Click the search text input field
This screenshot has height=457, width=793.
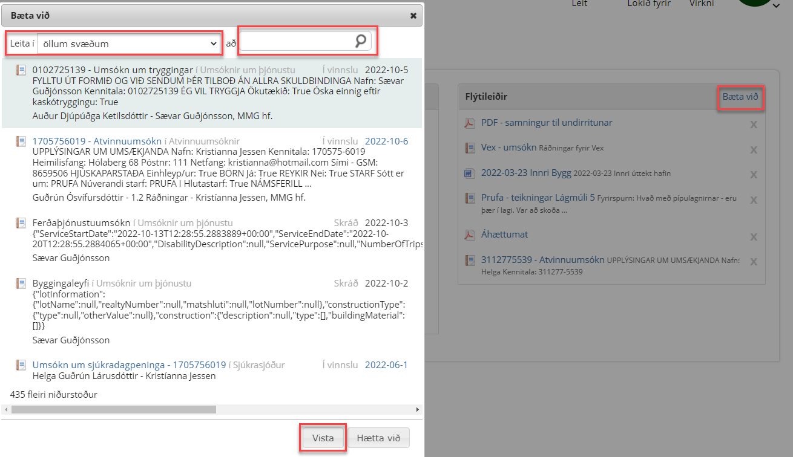[297, 41]
